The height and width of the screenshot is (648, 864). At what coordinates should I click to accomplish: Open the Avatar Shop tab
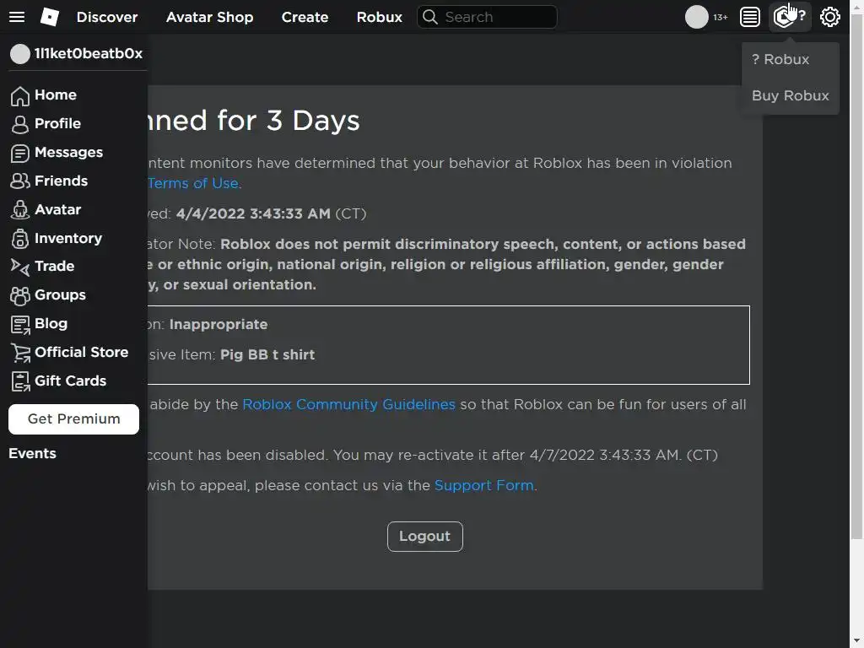pyautogui.click(x=209, y=17)
